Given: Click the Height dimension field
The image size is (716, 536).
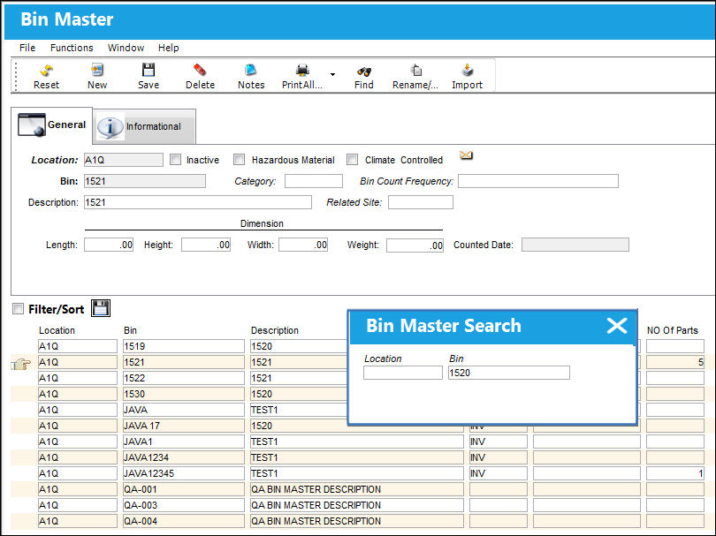Looking at the screenshot, I should point(206,245).
